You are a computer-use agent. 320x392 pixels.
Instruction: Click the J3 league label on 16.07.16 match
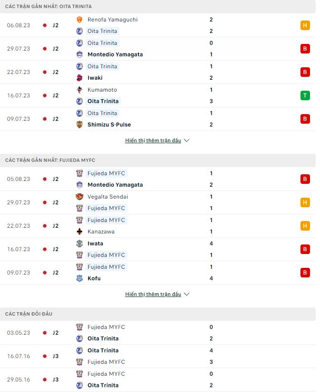pyautogui.click(x=56, y=356)
